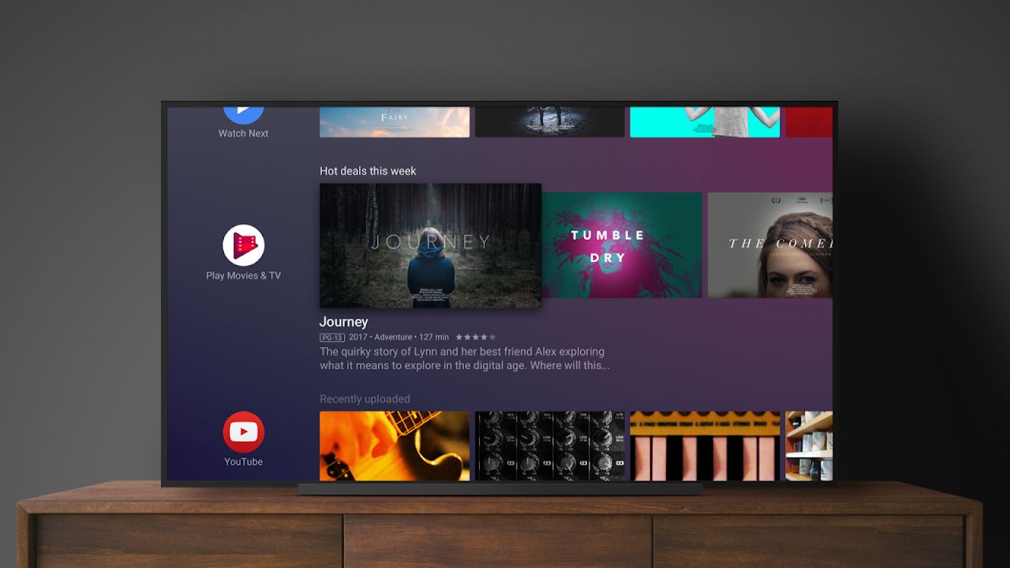Select the Watch Next label
The width and height of the screenshot is (1010, 568).
coord(243,133)
